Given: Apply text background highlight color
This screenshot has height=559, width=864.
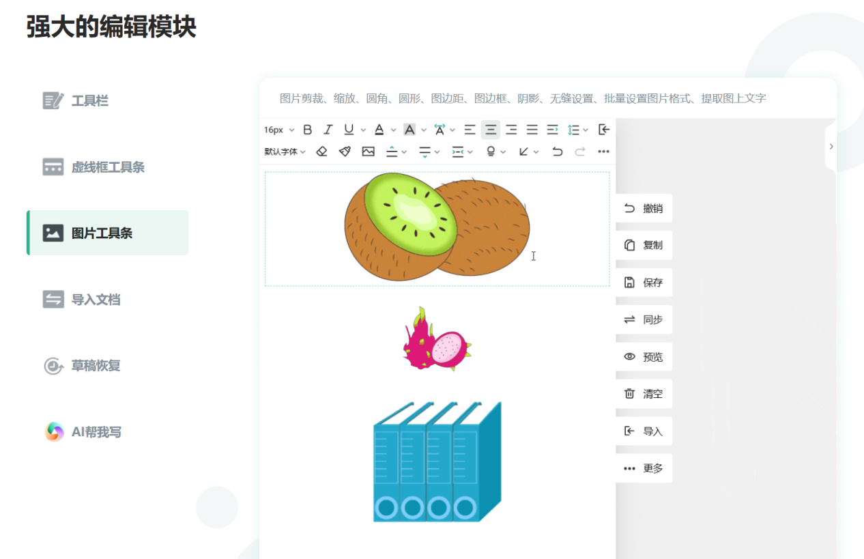Looking at the screenshot, I should [409, 130].
